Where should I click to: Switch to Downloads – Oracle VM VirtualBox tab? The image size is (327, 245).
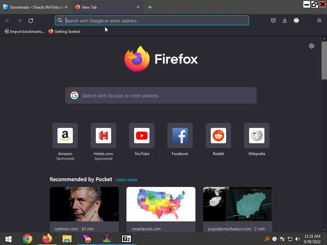[x=35, y=7]
